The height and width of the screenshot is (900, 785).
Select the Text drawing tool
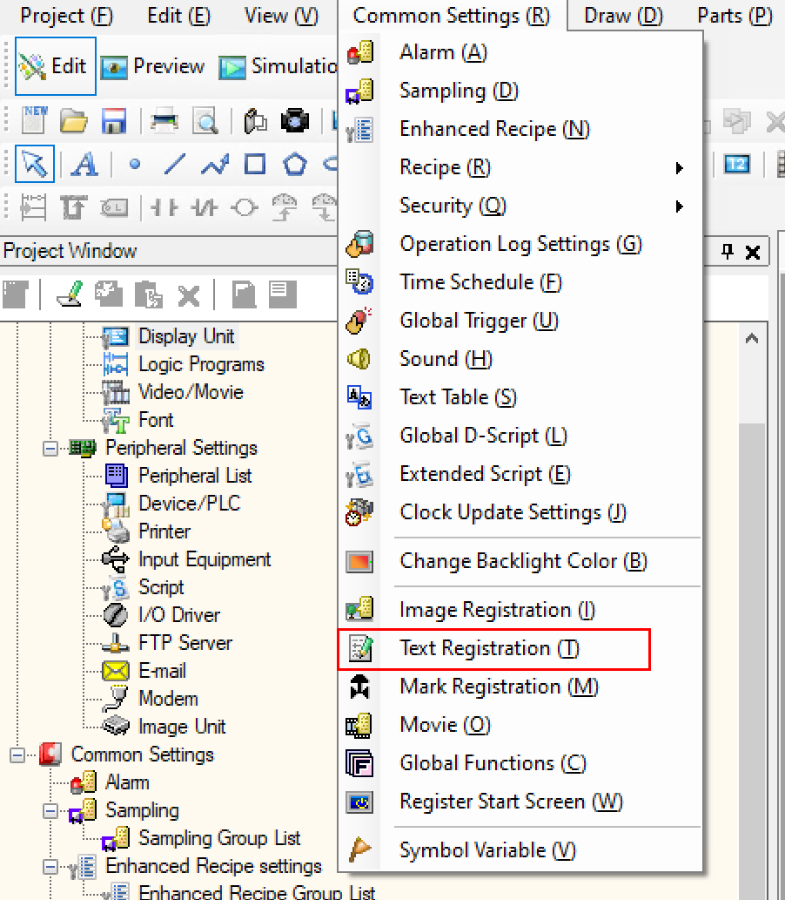click(84, 164)
